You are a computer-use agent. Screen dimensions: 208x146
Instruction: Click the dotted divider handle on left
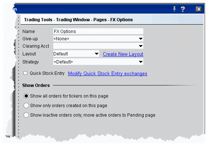18,77
